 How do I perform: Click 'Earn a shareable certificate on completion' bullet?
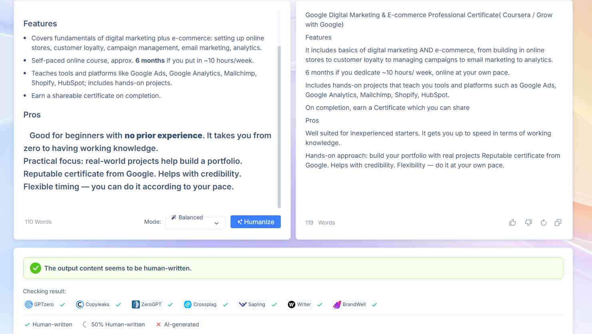96,95
